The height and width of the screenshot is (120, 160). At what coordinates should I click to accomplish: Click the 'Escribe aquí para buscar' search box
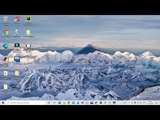click(26, 103)
